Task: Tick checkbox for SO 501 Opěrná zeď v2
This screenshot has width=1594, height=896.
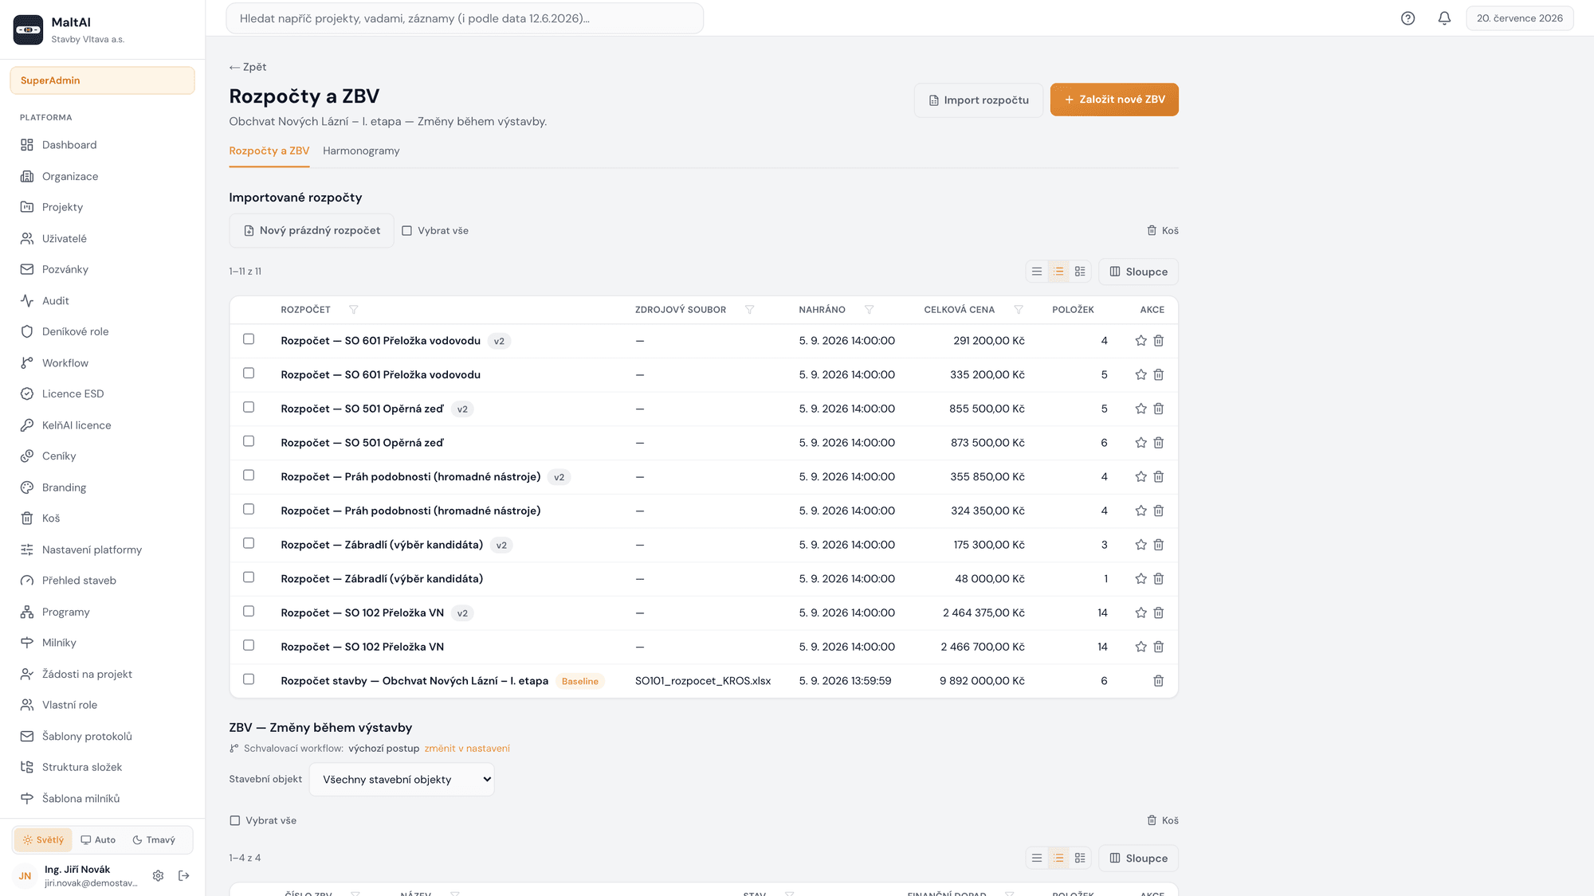Action: (249, 408)
